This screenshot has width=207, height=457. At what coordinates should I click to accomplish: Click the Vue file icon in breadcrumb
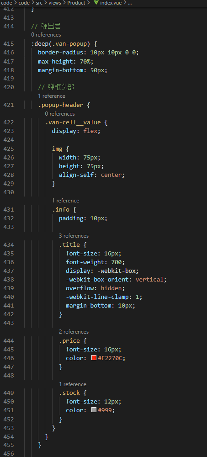96,3
